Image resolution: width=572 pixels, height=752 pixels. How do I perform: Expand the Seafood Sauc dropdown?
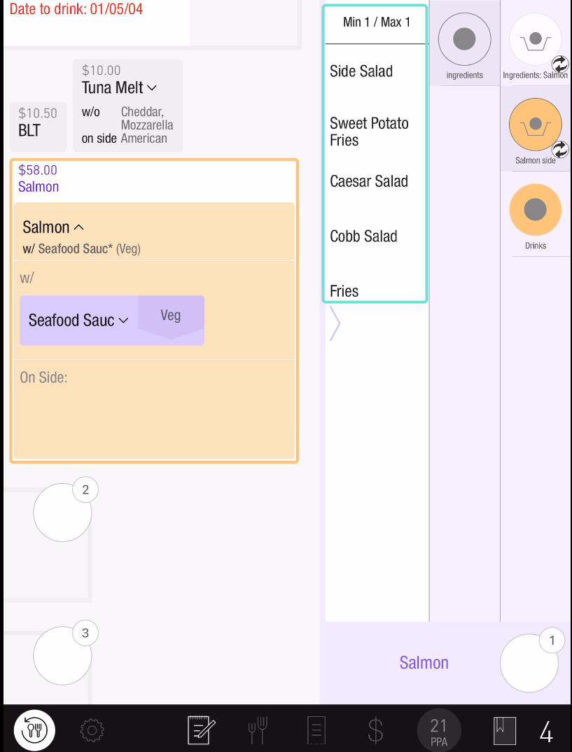(x=123, y=321)
